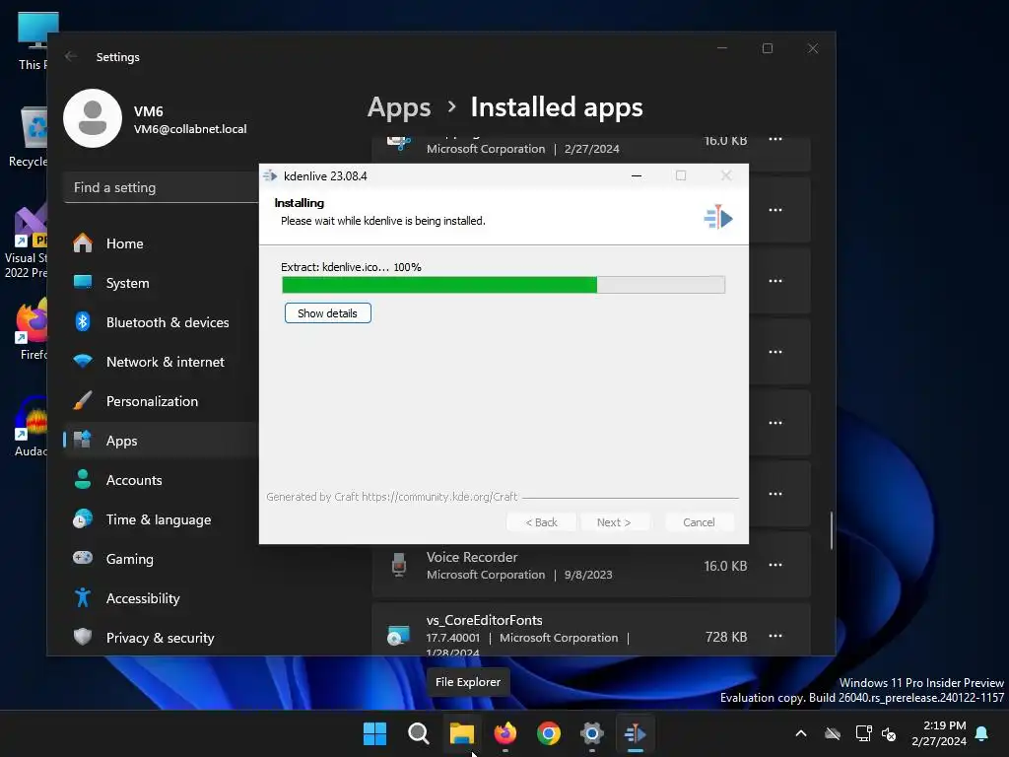1009x757 pixels.
Task: Click the Personalization brush icon
Action: (x=83, y=400)
